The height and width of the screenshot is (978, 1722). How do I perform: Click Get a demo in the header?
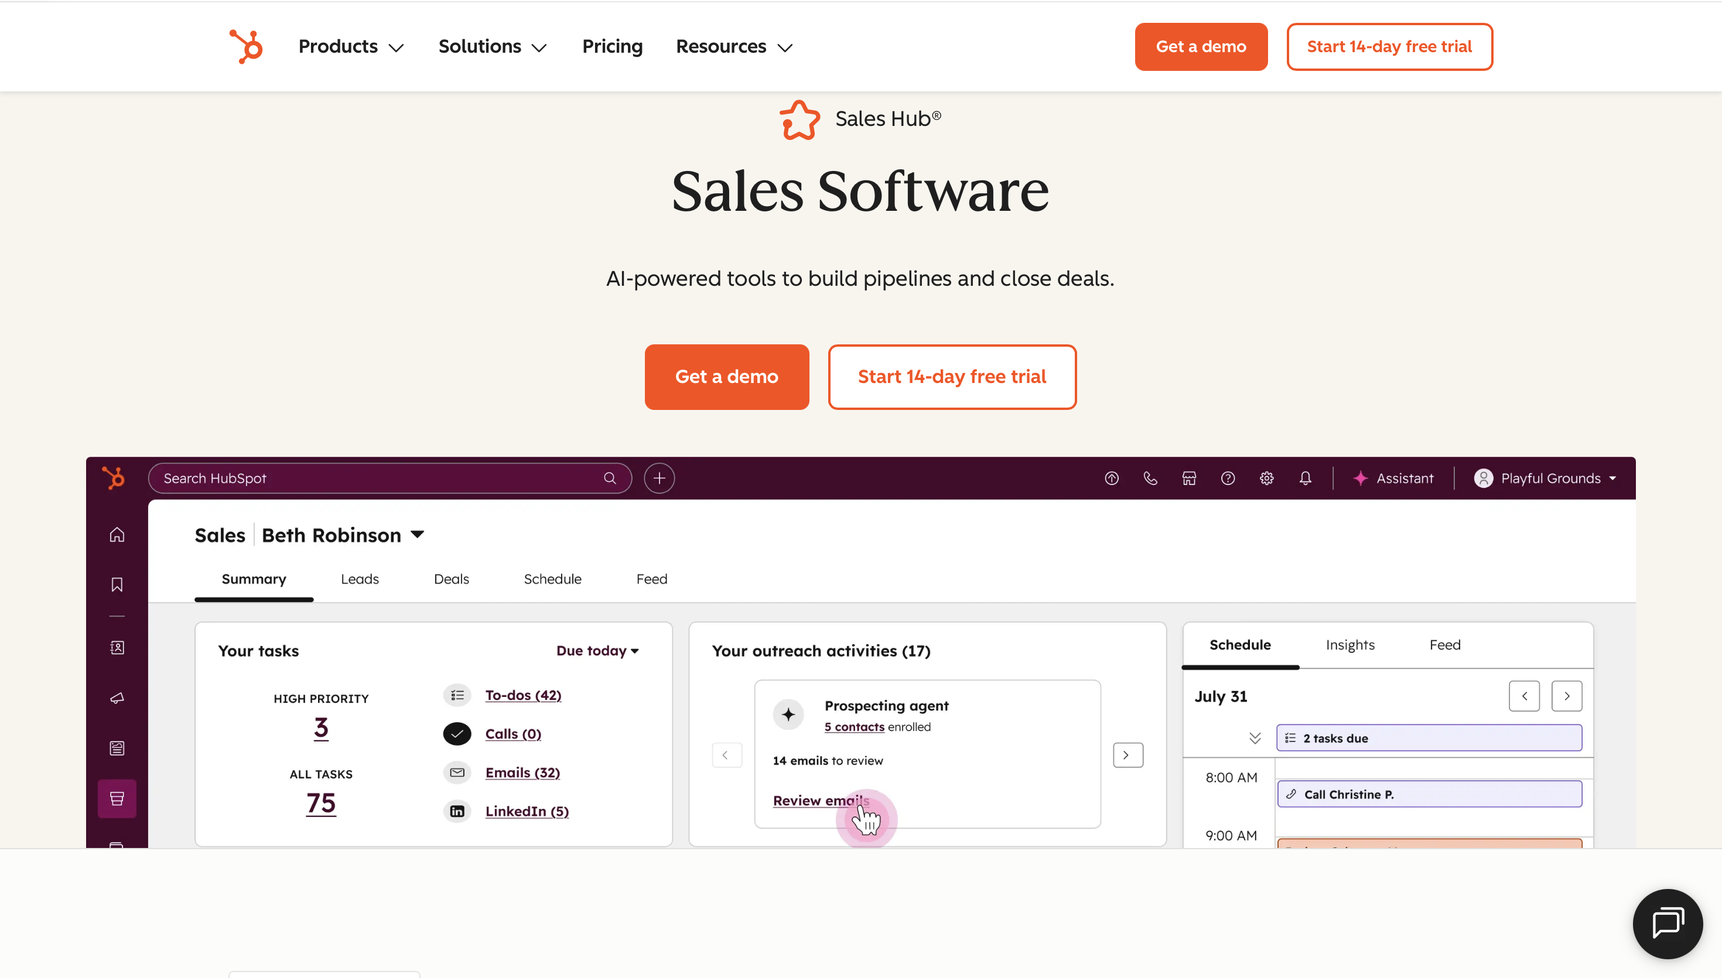(1201, 46)
